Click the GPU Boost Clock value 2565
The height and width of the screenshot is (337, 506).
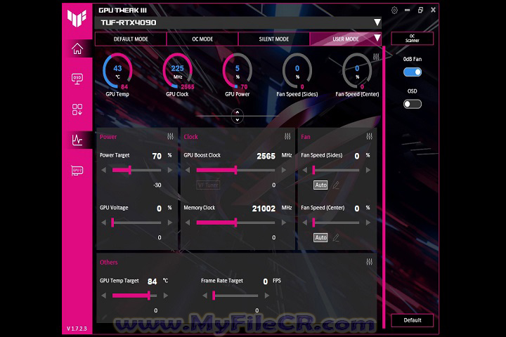(x=266, y=156)
